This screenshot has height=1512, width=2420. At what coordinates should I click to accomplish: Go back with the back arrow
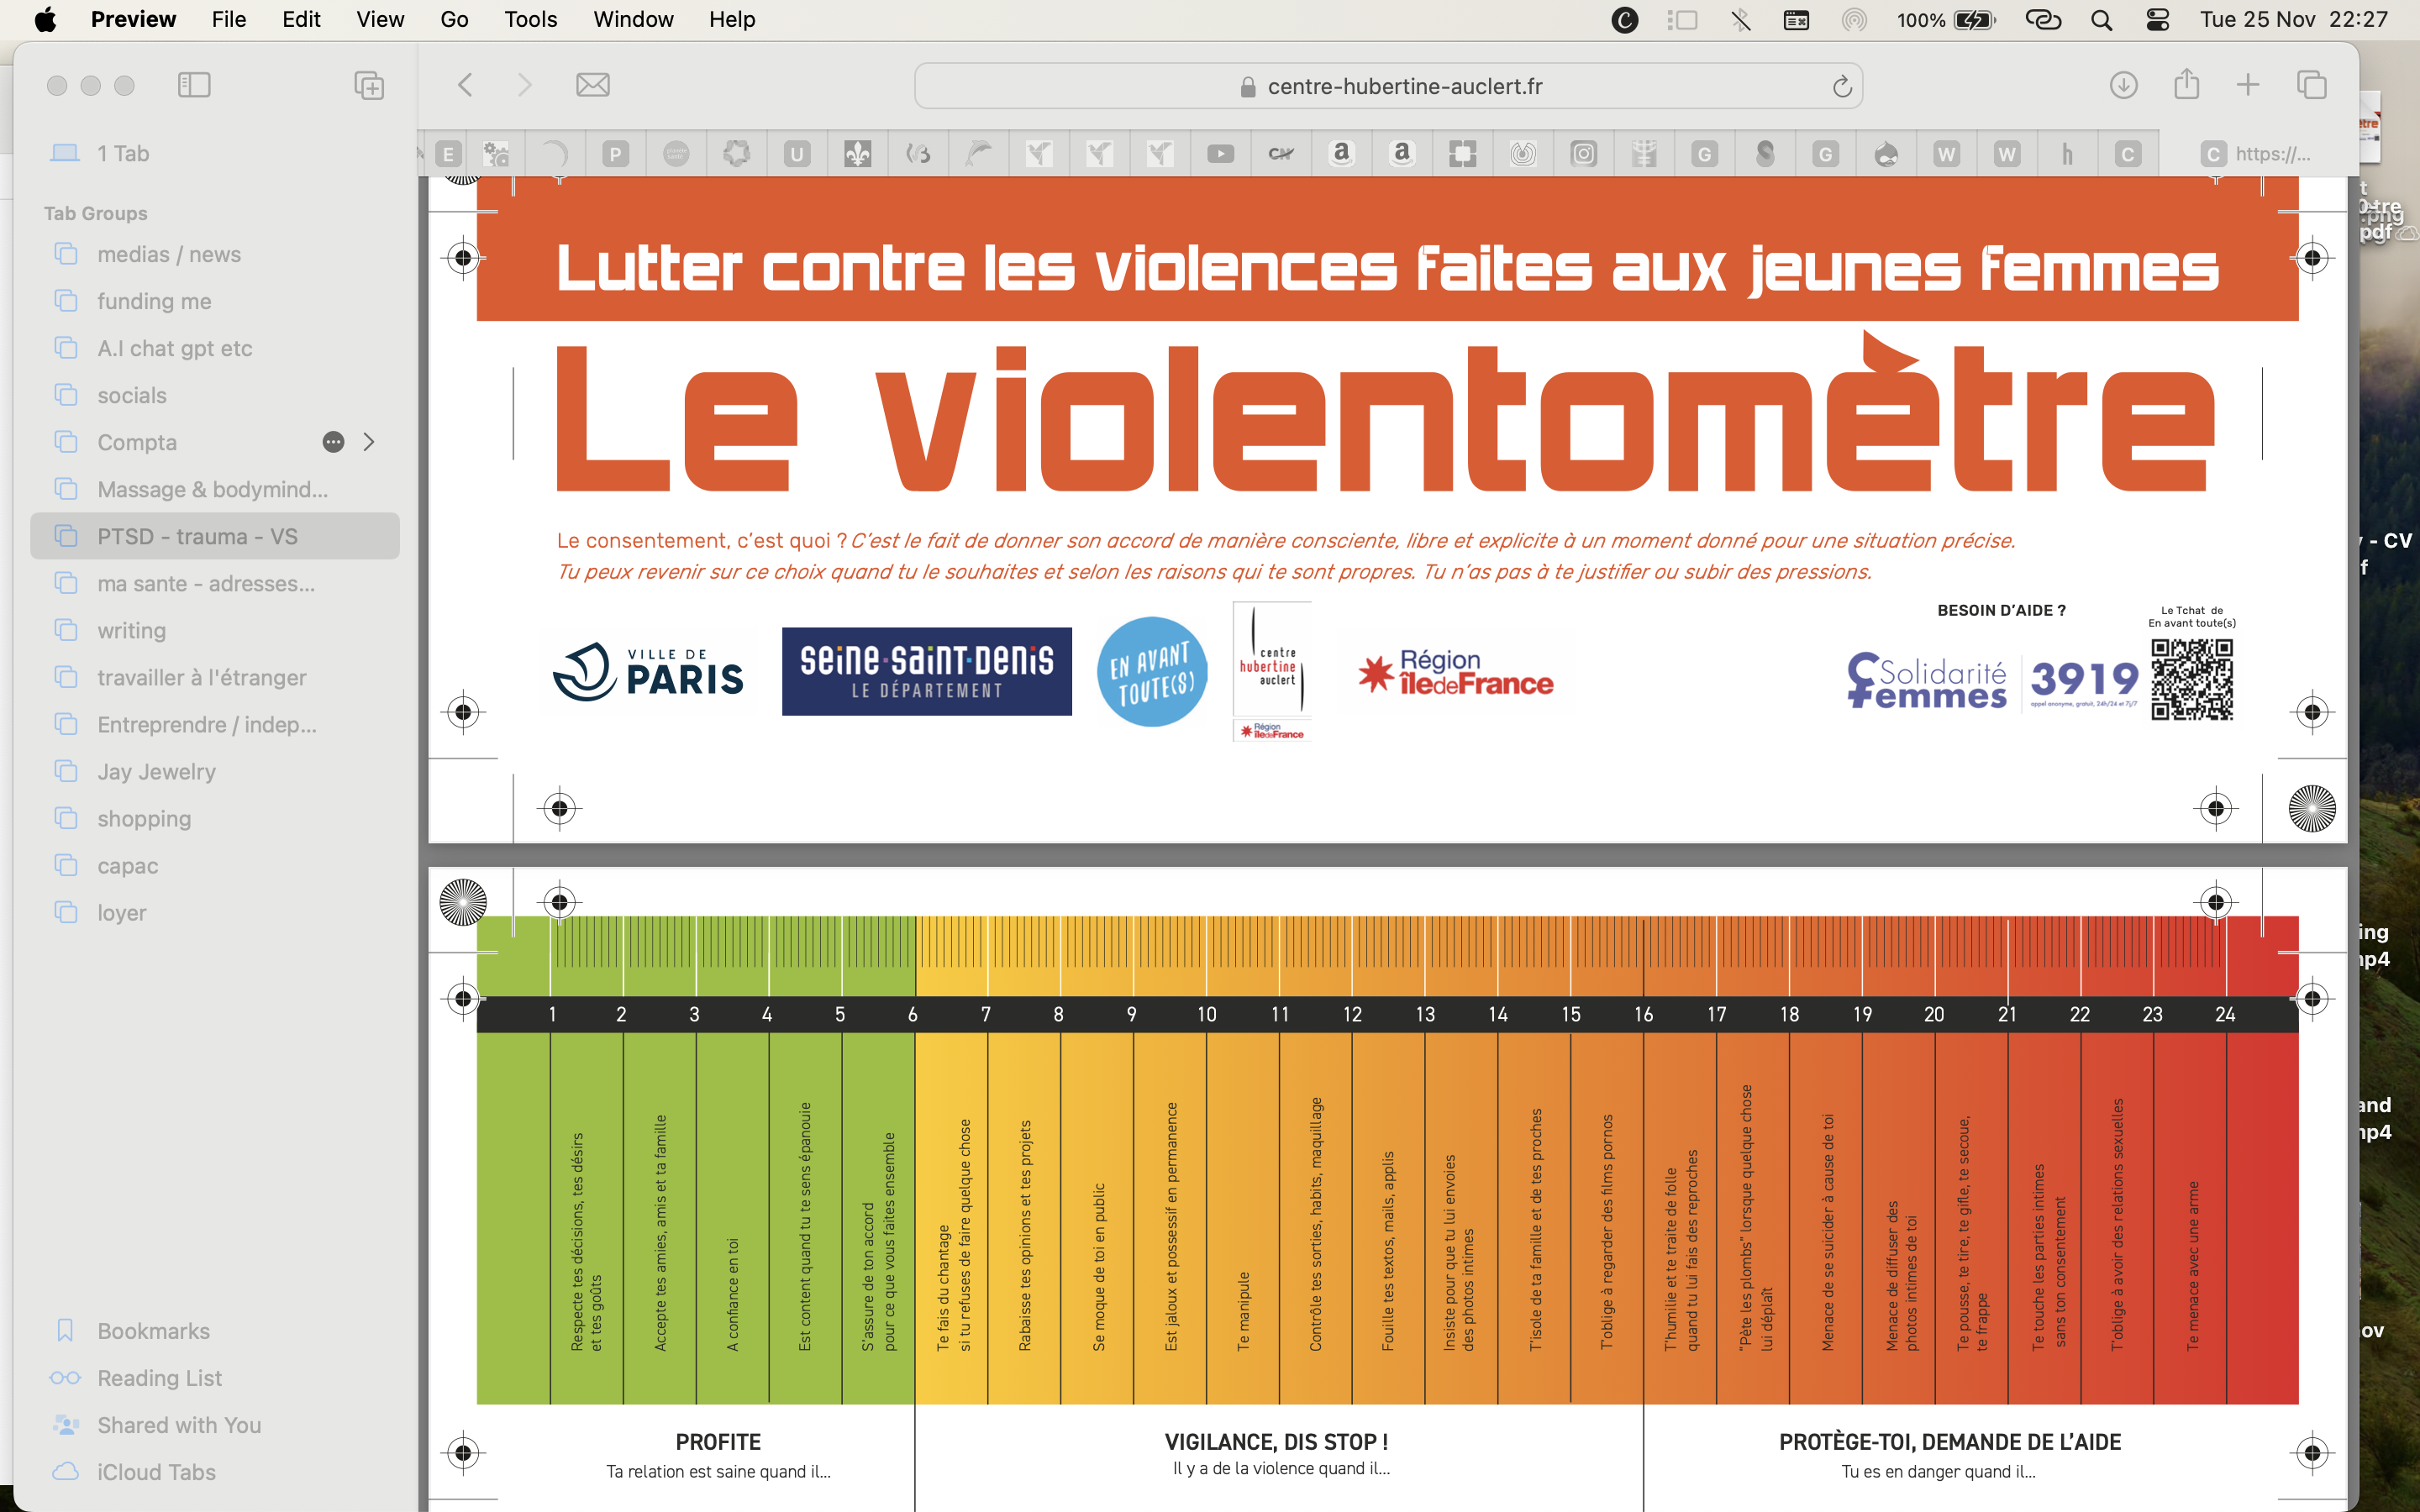(x=465, y=85)
